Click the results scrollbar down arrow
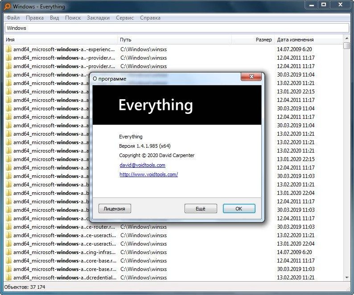 (x=346, y=277)
